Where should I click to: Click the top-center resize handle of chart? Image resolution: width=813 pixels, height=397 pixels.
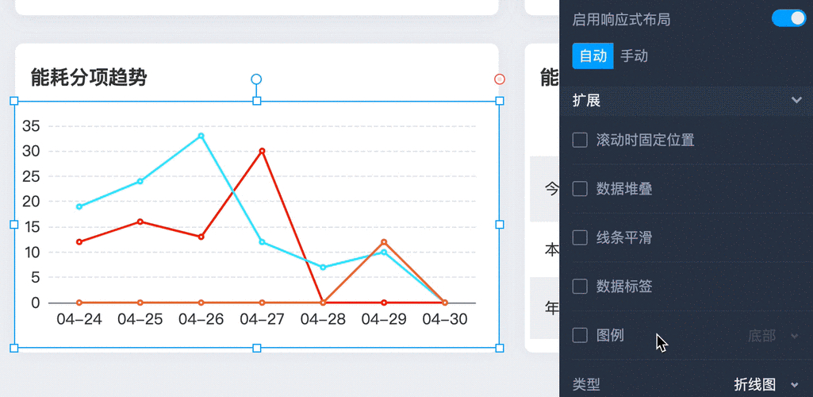coord(256,101)
